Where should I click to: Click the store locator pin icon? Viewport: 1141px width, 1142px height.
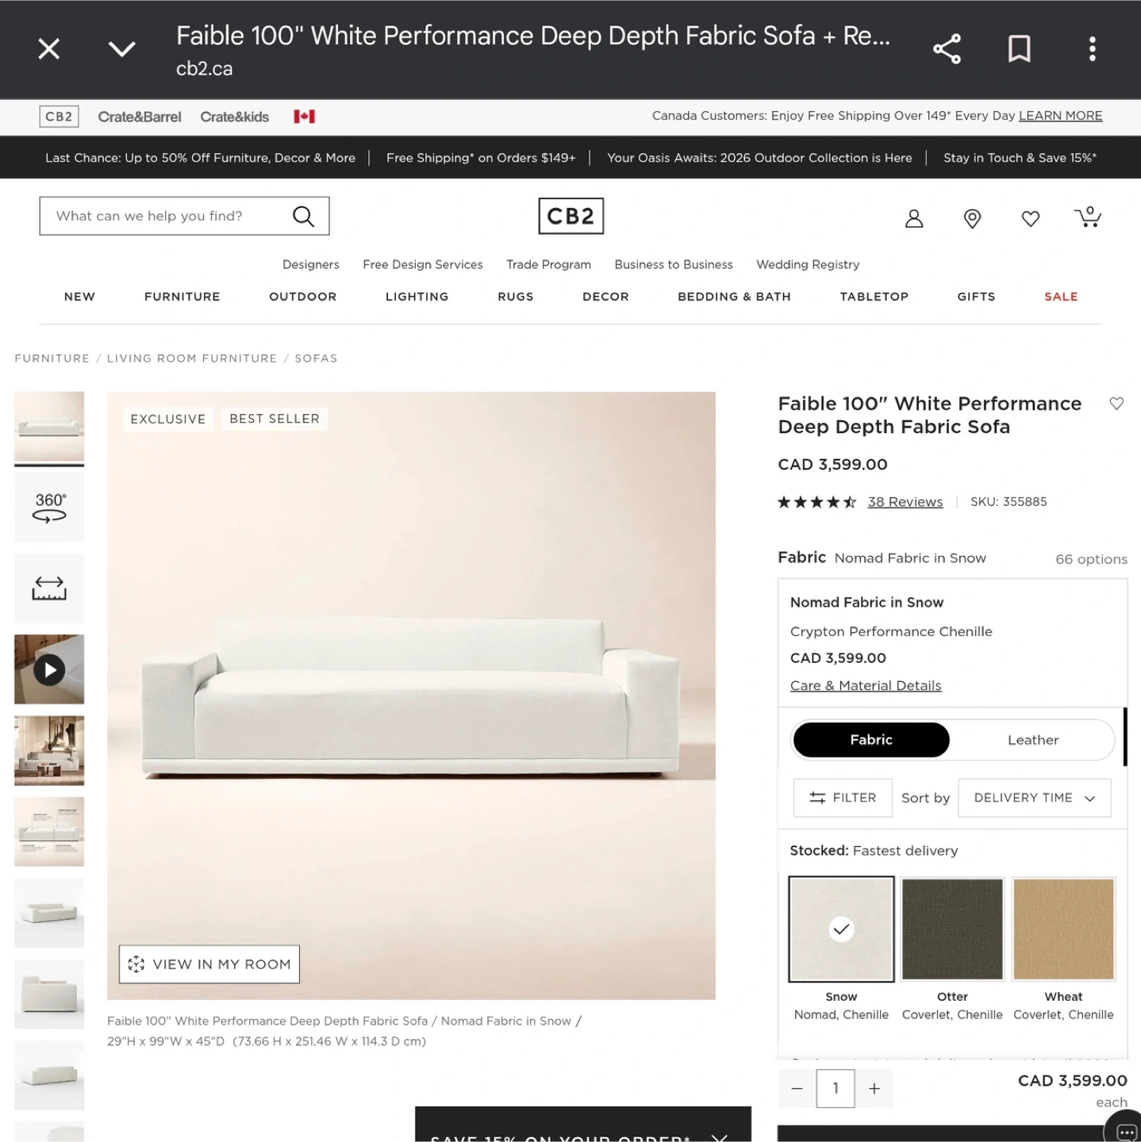point(972,218)
